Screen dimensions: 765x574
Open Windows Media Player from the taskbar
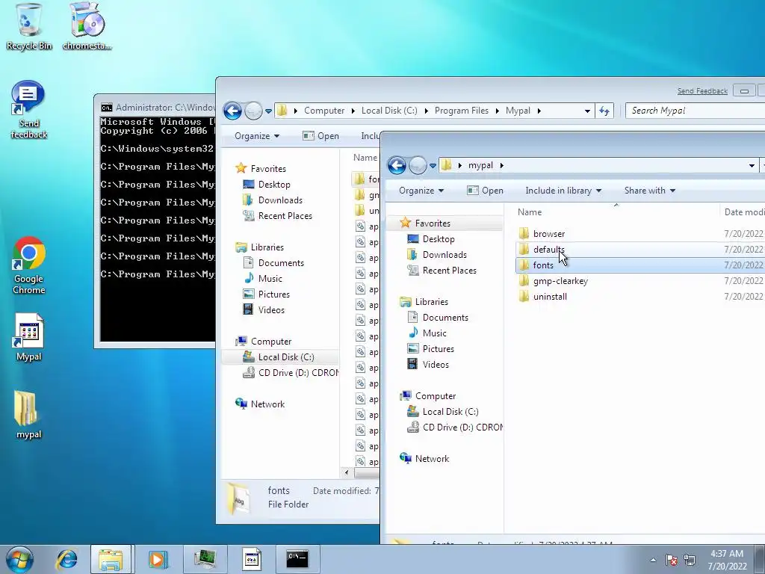158,559
